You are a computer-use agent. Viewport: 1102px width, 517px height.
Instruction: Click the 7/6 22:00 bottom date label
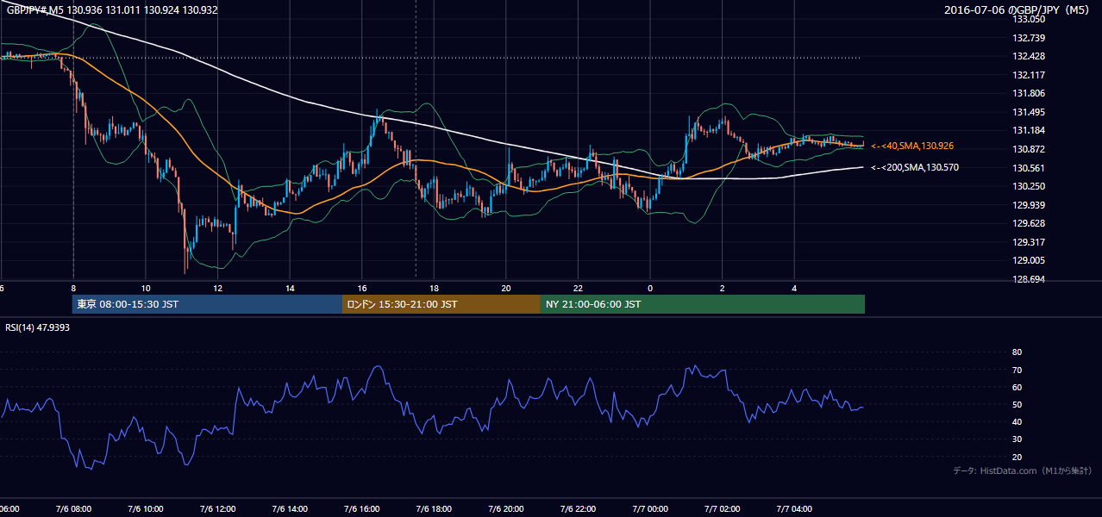578,508
